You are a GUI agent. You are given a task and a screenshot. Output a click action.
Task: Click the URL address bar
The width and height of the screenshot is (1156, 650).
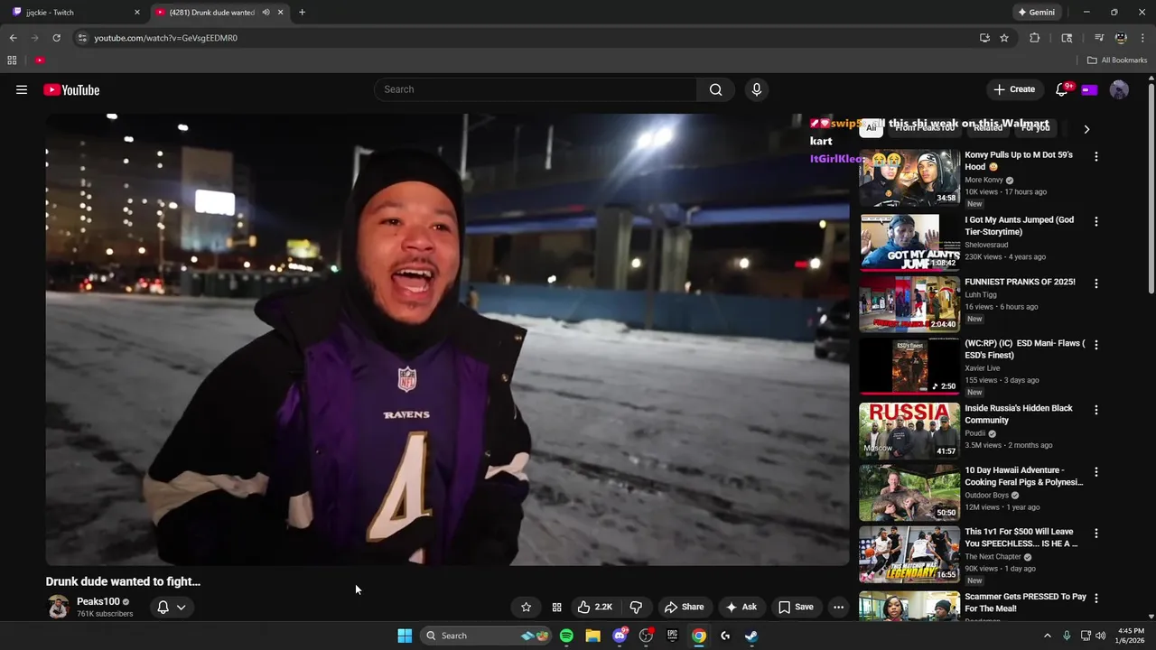point(533,38)
